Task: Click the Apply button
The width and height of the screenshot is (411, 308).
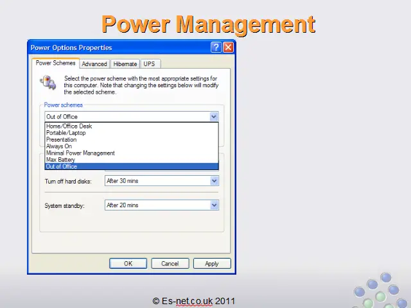Action: pyautogui.click(x=212, y=264)
